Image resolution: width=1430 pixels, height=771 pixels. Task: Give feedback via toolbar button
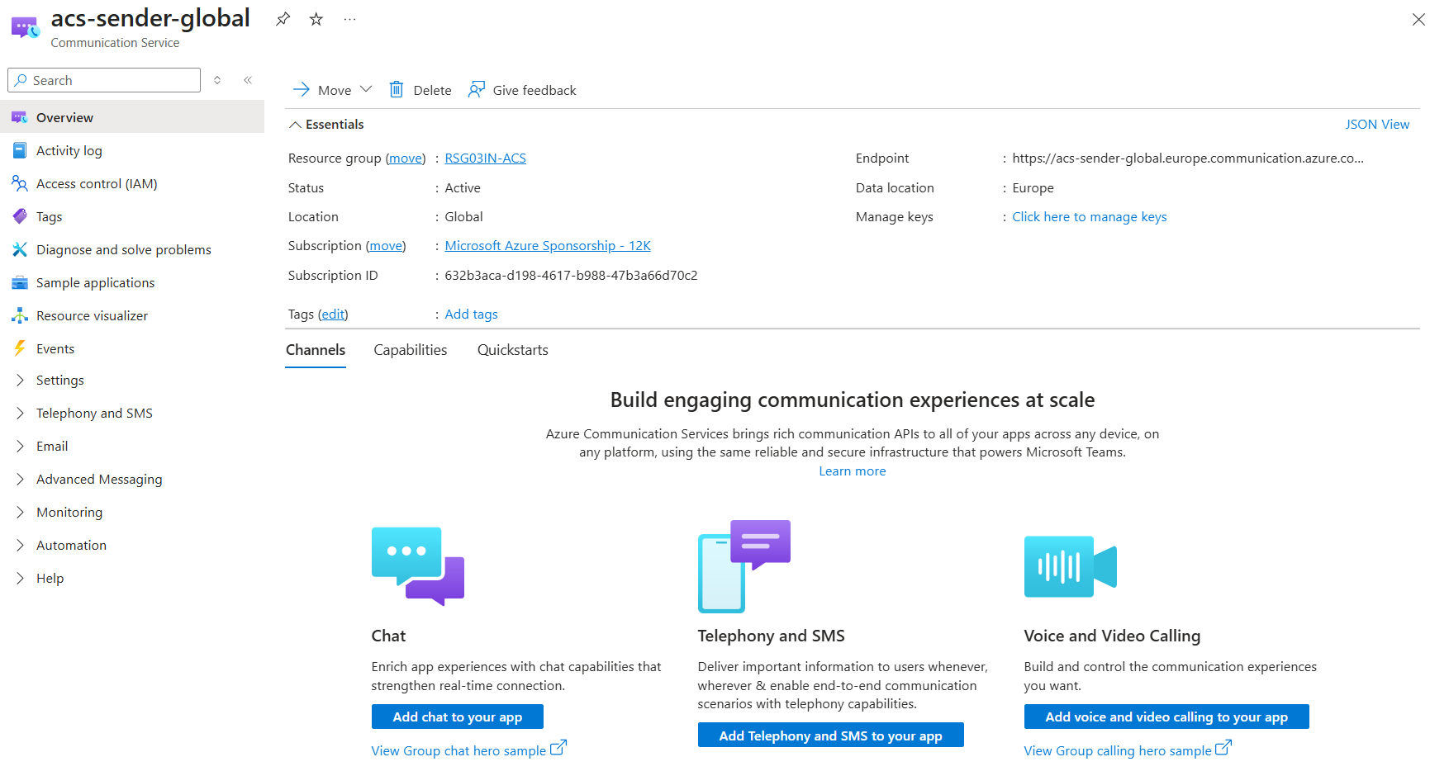tap(522, 90)
